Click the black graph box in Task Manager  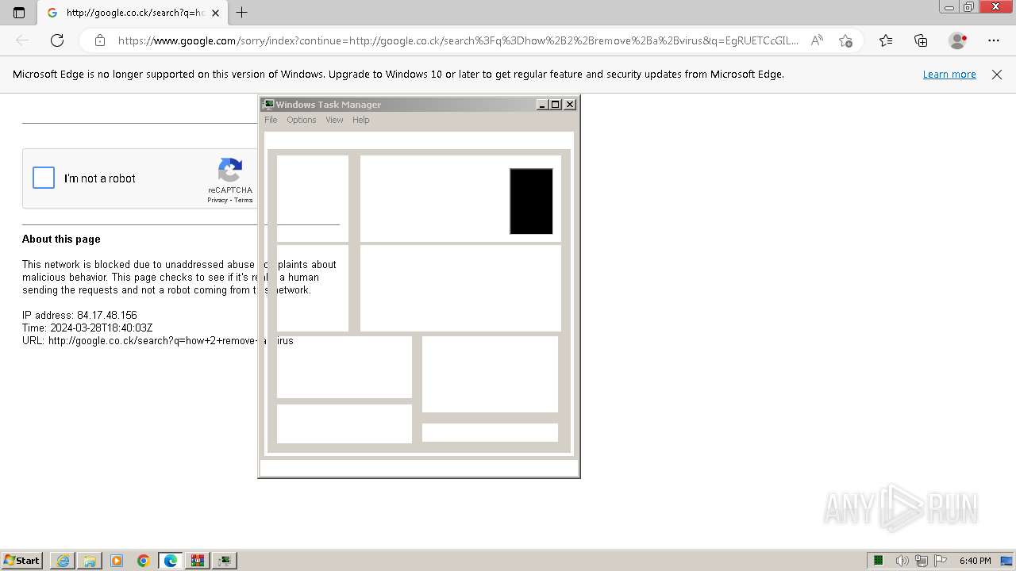pyautogui.click(x=531, y=201)
